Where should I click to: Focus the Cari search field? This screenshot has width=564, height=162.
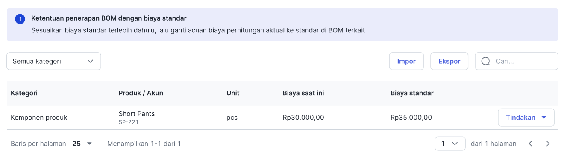pos(517,61)
